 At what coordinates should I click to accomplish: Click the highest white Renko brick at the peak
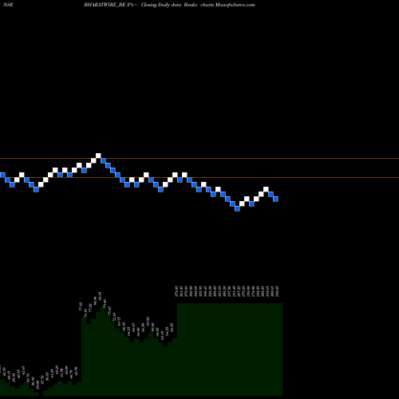pyautogui.click(x=98, y=156)
